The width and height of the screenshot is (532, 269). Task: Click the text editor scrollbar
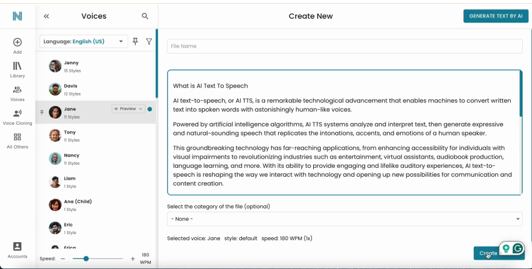[x=521, y=94]
